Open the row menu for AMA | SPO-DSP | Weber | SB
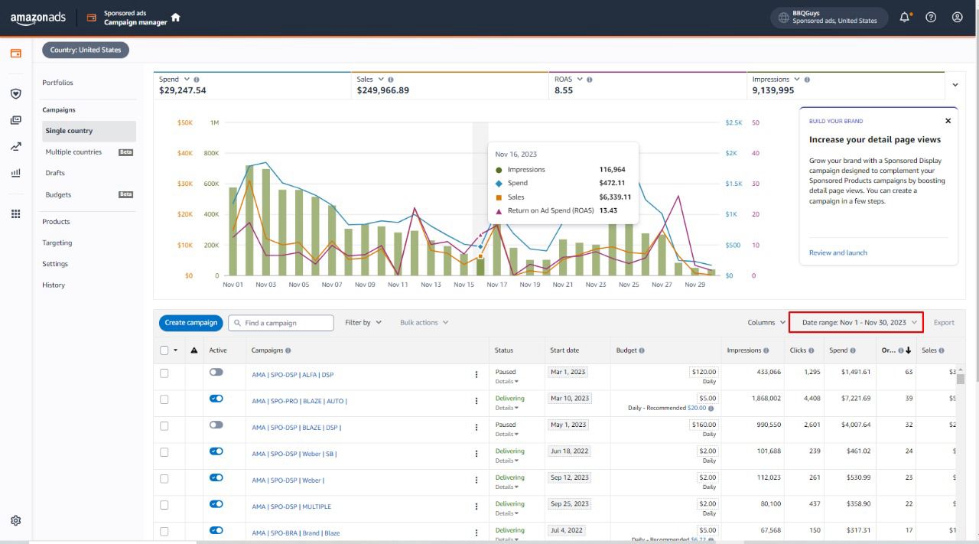 click(476, 454)
